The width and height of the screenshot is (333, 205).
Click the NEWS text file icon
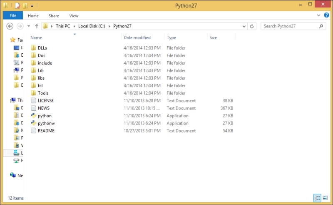point(34,108)
